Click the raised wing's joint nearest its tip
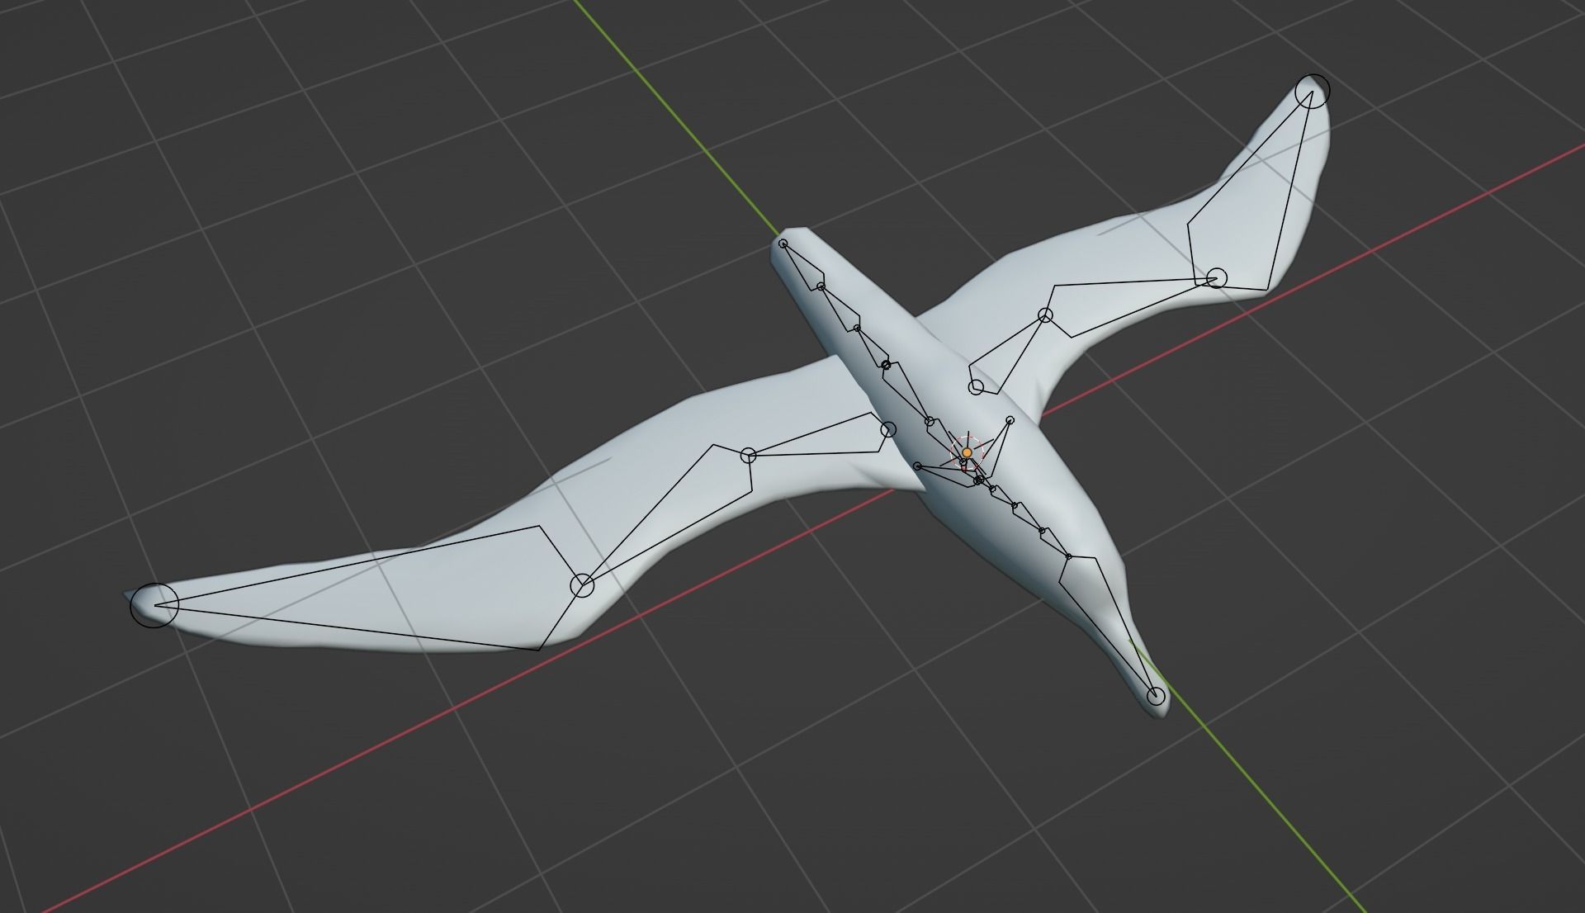This screenshot has height=913, width=1585. click(x=1216, y=277)
